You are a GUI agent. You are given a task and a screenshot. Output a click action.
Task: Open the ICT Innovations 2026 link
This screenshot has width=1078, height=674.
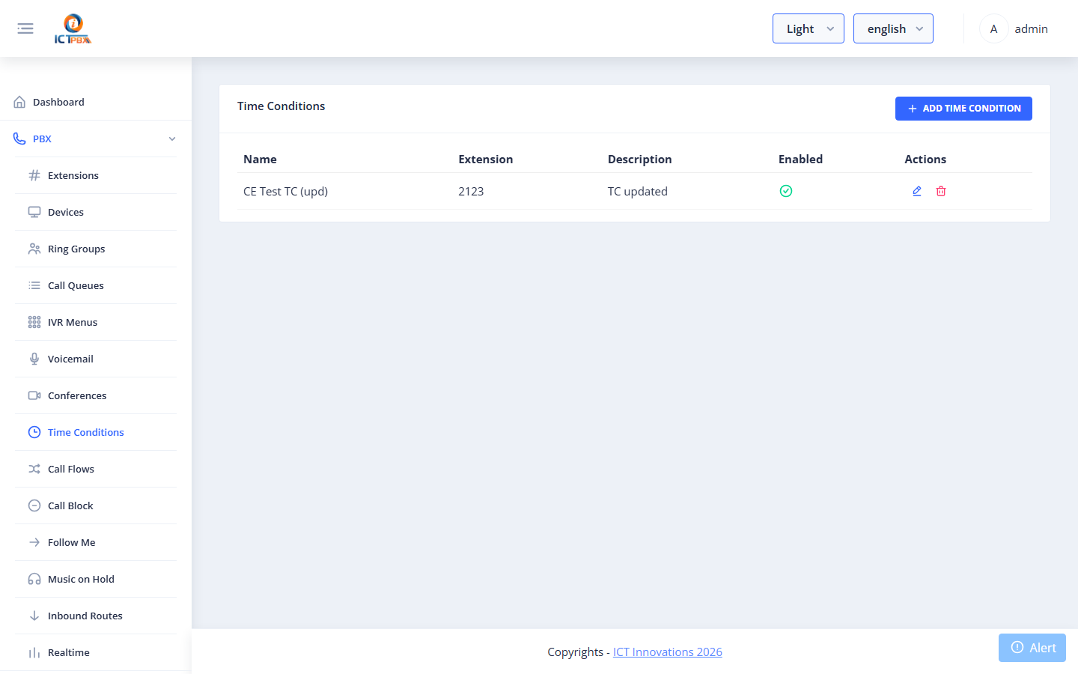(668, 652)
